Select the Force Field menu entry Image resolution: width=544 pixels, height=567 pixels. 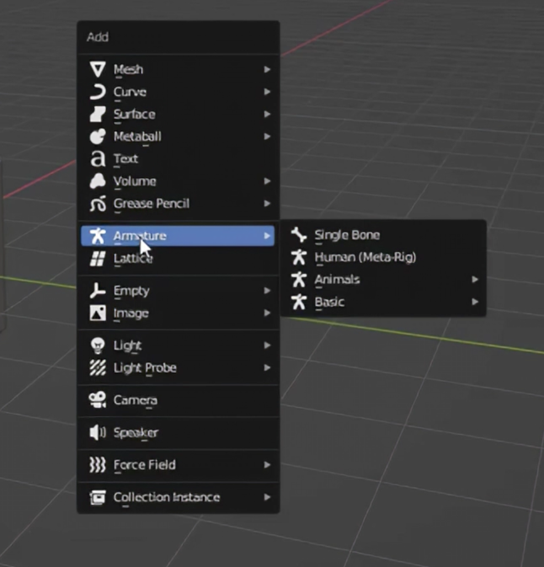tap(178, 464)
